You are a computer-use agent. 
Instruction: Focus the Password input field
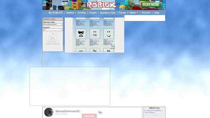53,30
